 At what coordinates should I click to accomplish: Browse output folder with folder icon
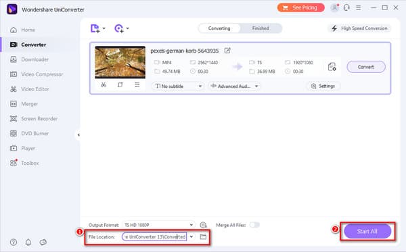click(203, 236)
